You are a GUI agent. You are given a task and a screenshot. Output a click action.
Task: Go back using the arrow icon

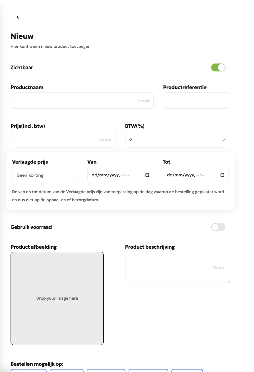click(19, 17)
